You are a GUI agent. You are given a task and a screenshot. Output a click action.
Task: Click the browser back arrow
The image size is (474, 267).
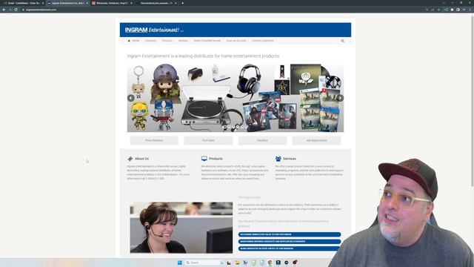coord(4,10)
